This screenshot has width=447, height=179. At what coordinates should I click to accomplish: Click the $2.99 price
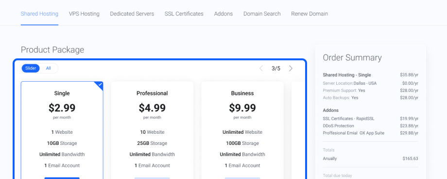coord(62,108)
